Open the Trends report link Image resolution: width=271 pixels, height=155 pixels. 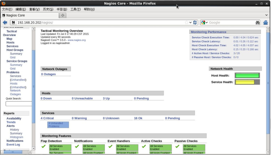11,122
